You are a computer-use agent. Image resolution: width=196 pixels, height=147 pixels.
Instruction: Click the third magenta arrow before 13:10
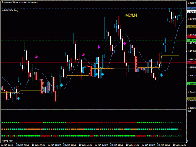tap(99, 47)
